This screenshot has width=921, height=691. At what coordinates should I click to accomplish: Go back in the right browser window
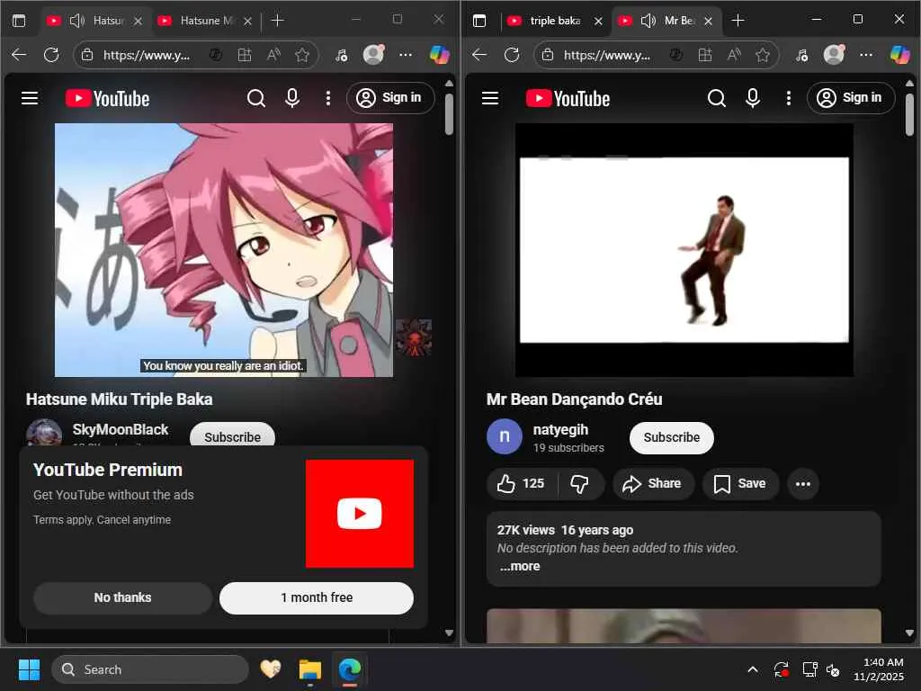(479, 55)
